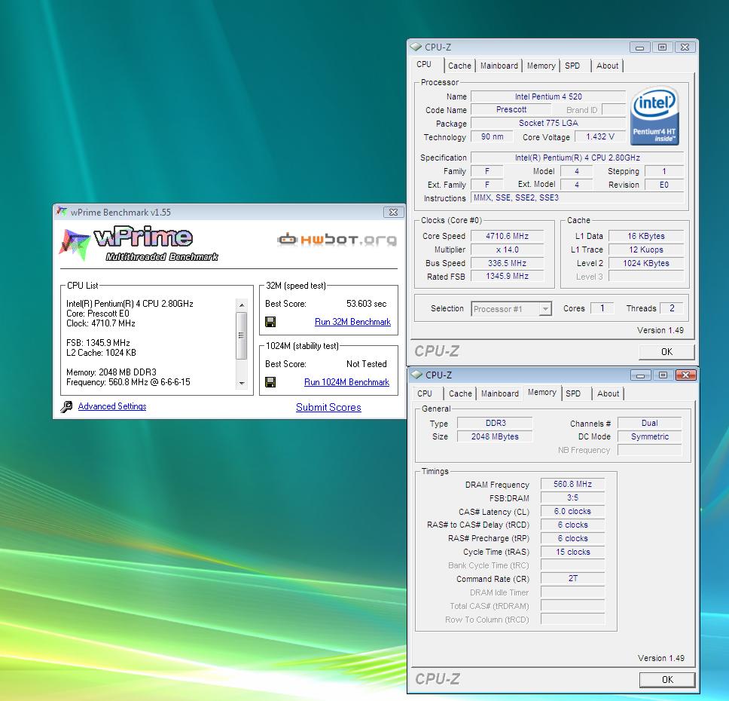Maximize the top CPU-Z window
This screenshot has height=701, width=729.
tap(663, 47)
